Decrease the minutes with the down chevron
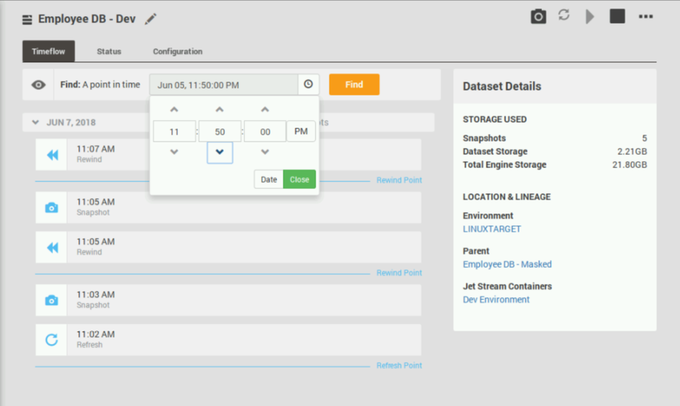This screenshot has height=406, width=680. 219,153
